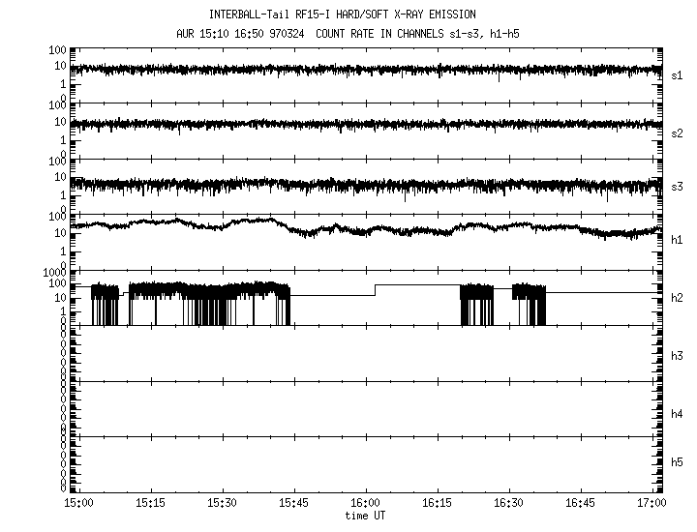Viewport: 697px width, 532px height.
Task: Click the 16:00 time tick label
Action: pos(365,504)
